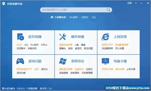
Task: Open the 上网异常 category title
Action: click(120, 37)
